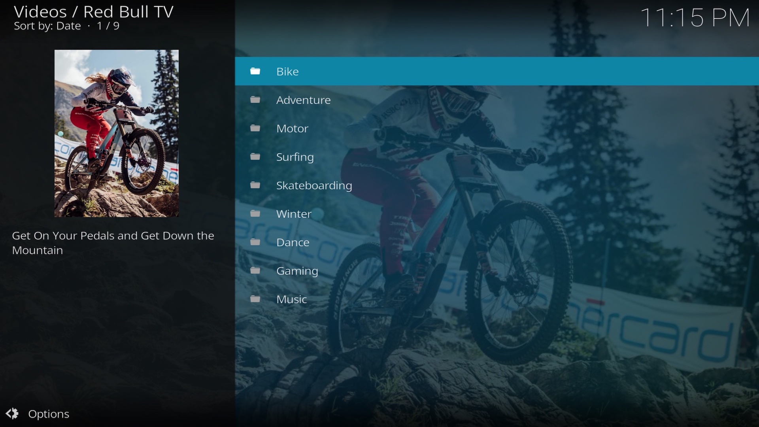Open the Surfing category
The height and width of the screenshot is (427, 759).
295,157
